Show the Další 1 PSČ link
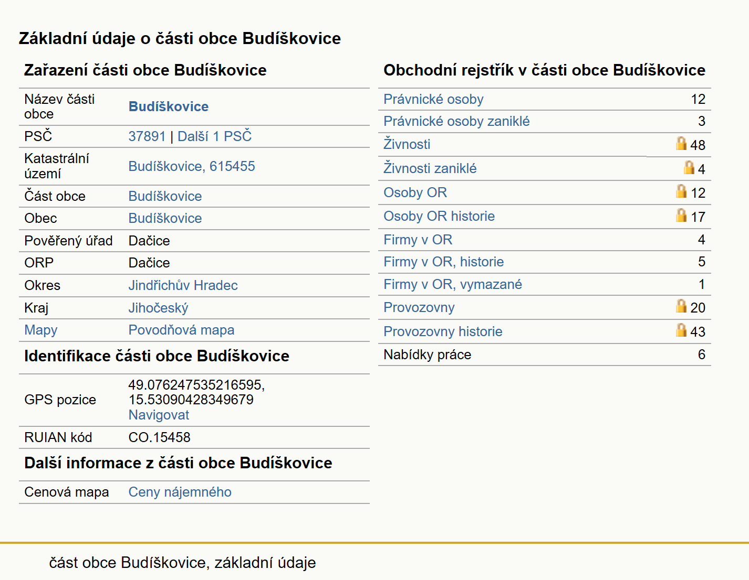The width and height of the screenshot is (749, 580). [214, 136]
